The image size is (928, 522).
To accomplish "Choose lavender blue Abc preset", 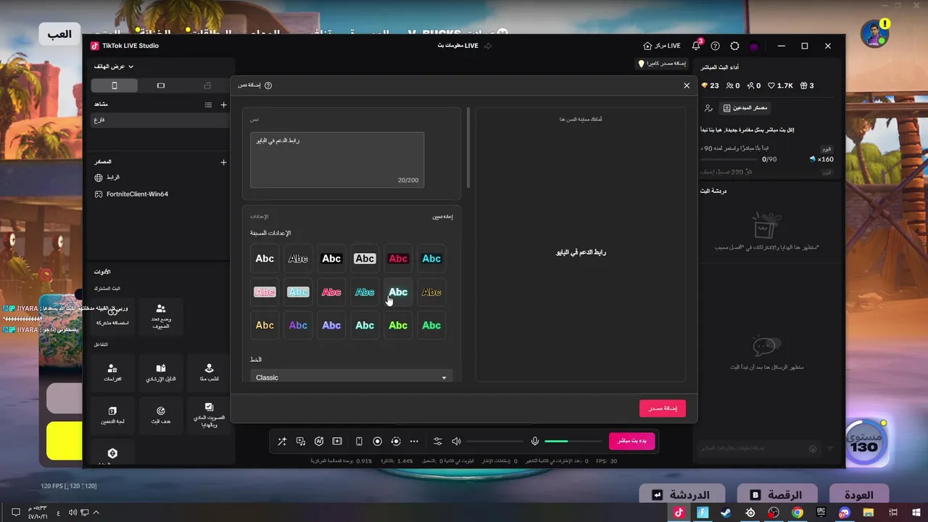I will [331, 326].
